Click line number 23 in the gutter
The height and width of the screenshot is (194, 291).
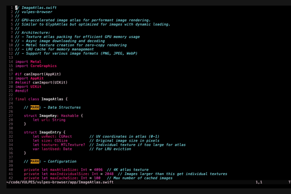click(x=11, y=99)
